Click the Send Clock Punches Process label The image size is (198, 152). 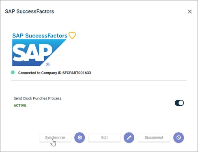37,98
